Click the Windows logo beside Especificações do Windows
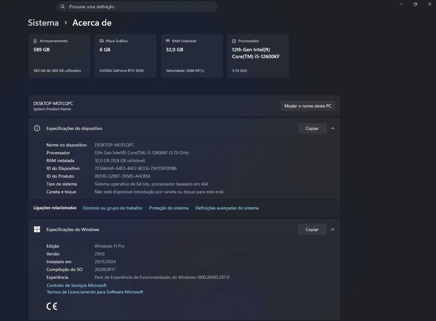 pyautogui.click(x=37, y=230)
